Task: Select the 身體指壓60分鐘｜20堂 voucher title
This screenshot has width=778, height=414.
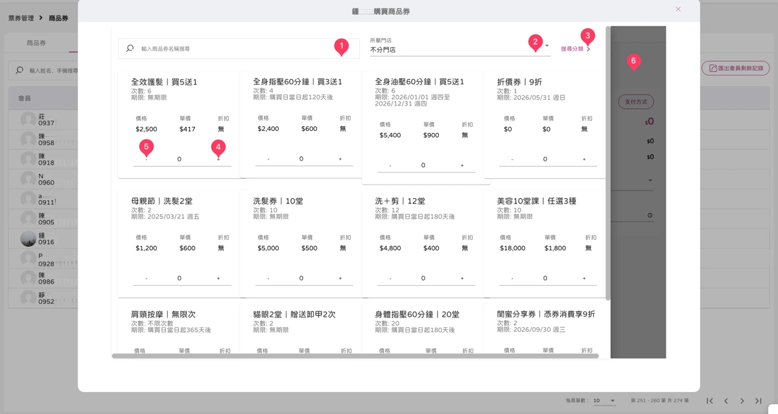Action: [x=417, y=314]
